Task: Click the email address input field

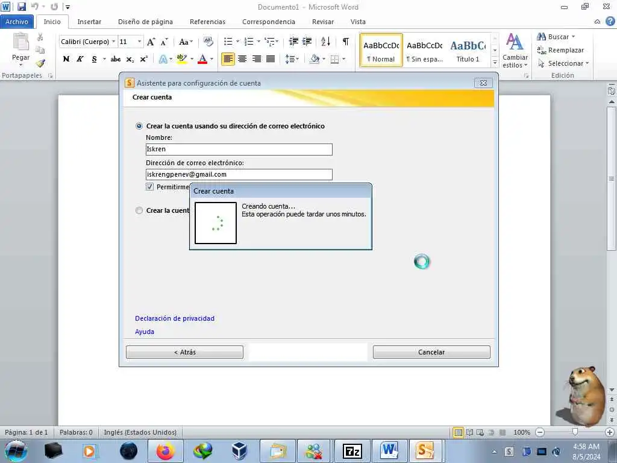Action: tap(239, 174)
